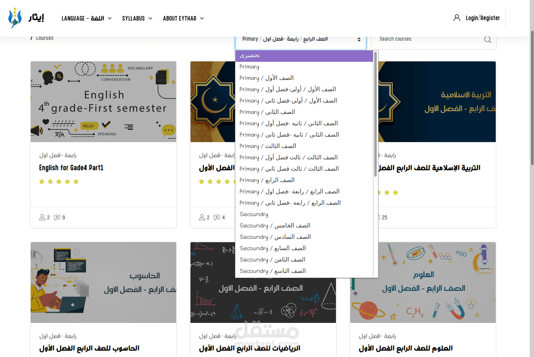Open the English for Gade4 Part1 course
Viewport: 534px width, 357px height.
pyautogui.click(x=70, y=167)
